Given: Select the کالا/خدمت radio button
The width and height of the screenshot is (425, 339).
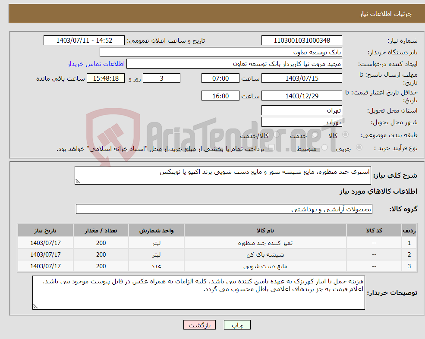Looking at the screenshot, I should [276, 135].
